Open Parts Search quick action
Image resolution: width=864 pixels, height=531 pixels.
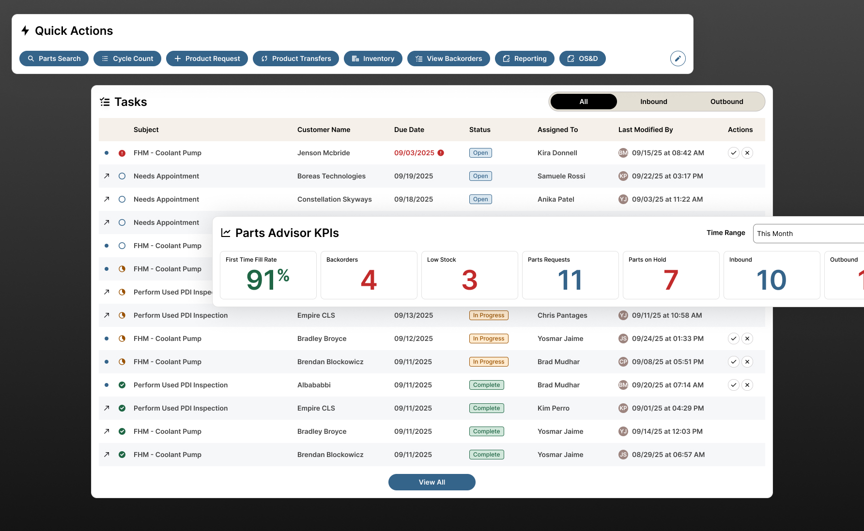[54, 59]
